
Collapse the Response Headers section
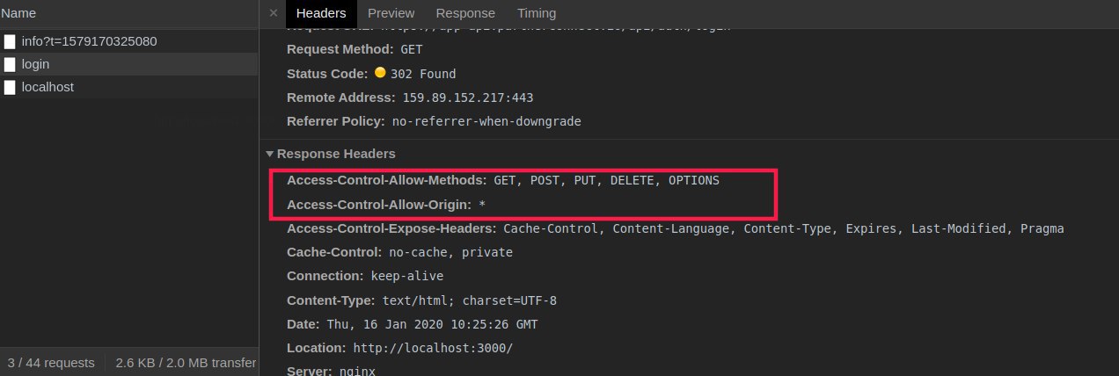point(270,154)
